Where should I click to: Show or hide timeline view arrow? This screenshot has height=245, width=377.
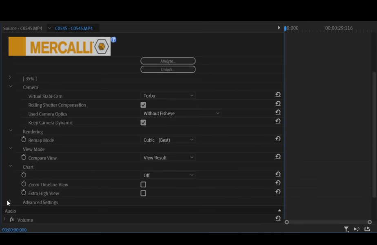click(x=279, y=28)
